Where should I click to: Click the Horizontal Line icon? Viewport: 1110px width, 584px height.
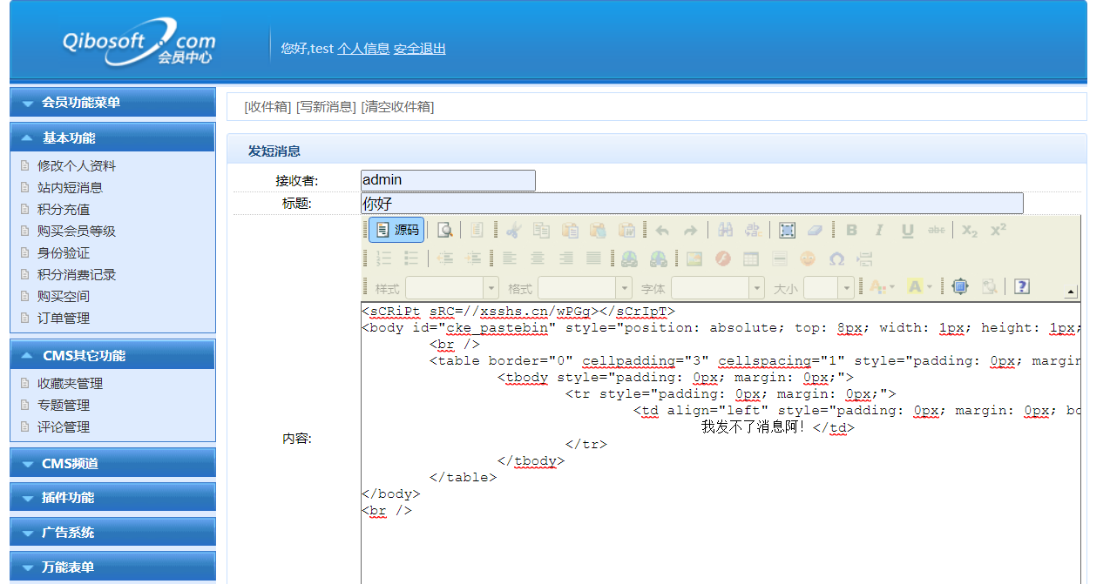pyautogui.click(x=779, y=258)
